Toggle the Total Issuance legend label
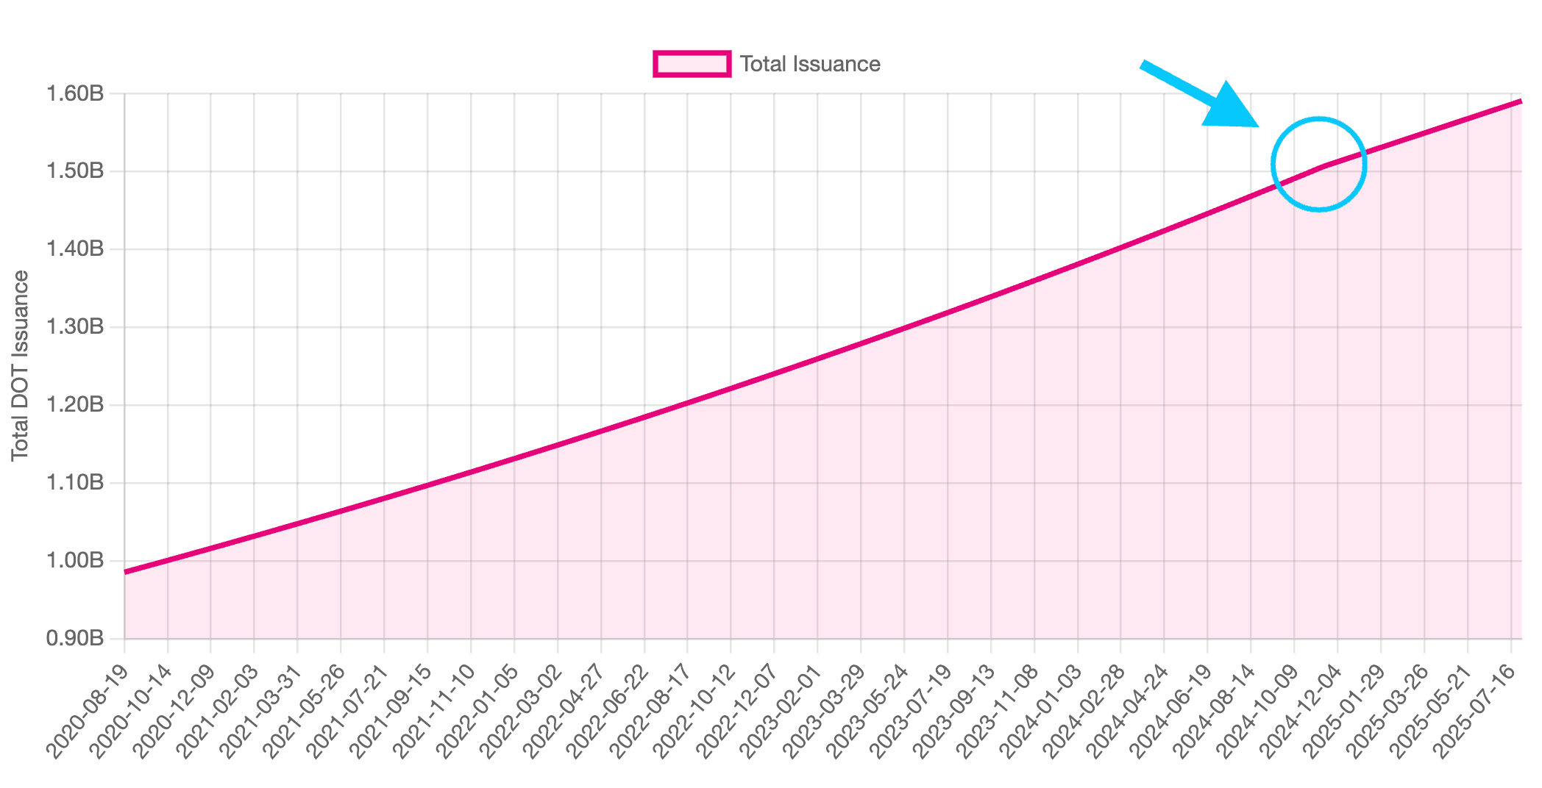1542x788 pixels. click(809, 64)
